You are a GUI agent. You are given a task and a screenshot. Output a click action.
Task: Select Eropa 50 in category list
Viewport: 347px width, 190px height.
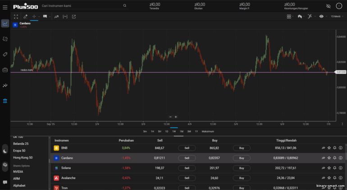tap(19, 151)
